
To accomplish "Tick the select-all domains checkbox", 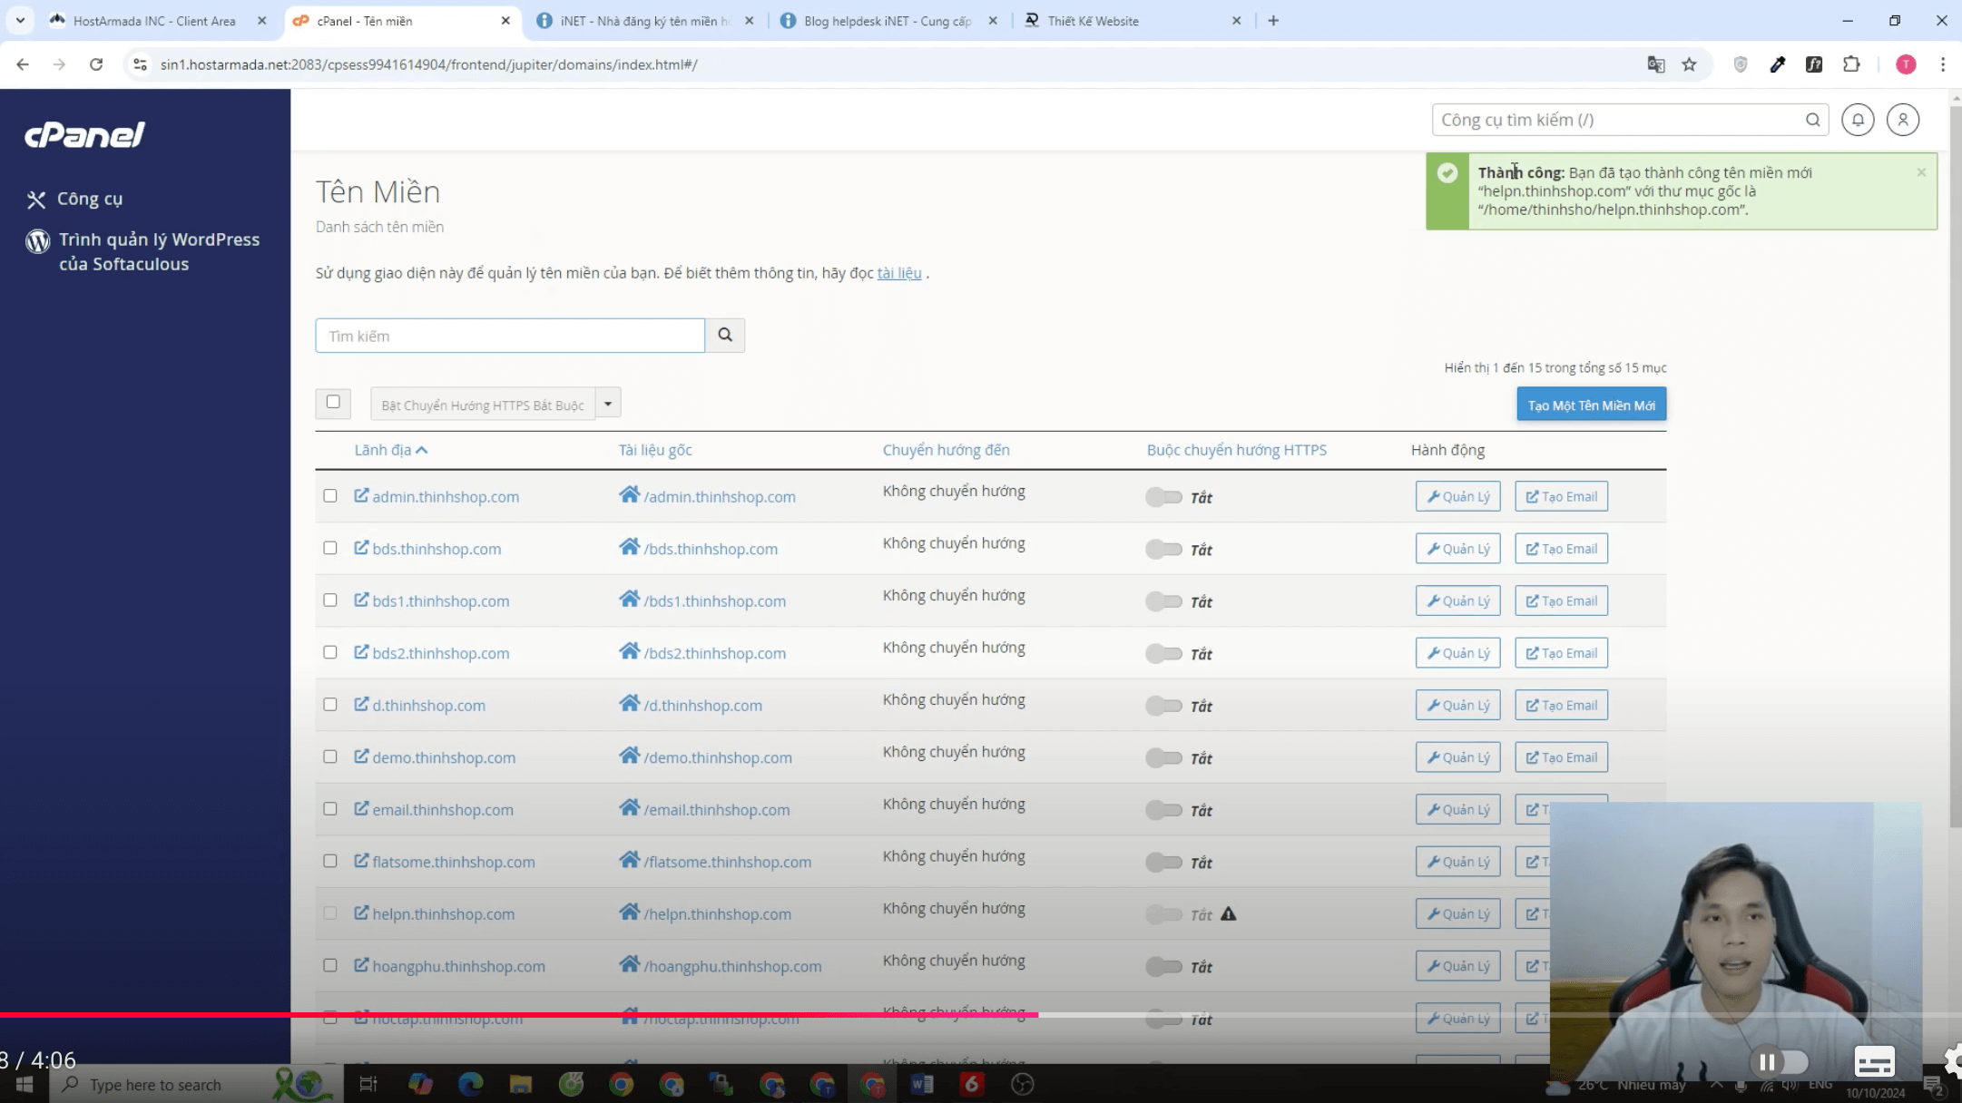I will [x=333, y=402].
